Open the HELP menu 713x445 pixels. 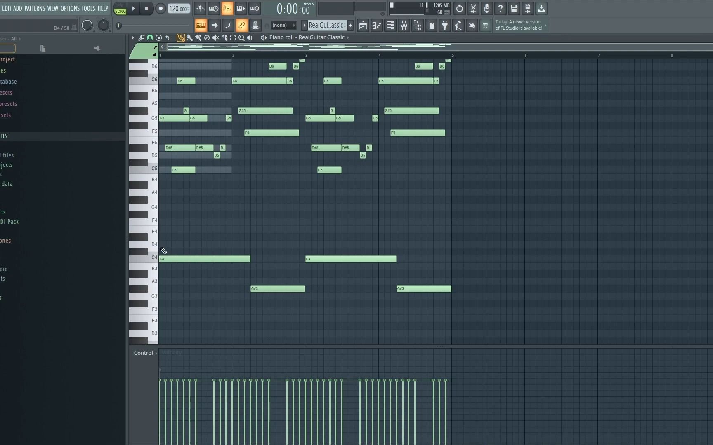click(x=103, y=8)
